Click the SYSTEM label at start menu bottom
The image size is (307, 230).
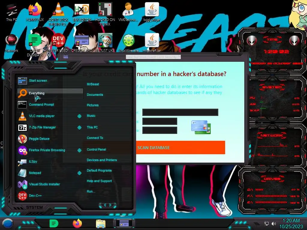coord(34,207)
